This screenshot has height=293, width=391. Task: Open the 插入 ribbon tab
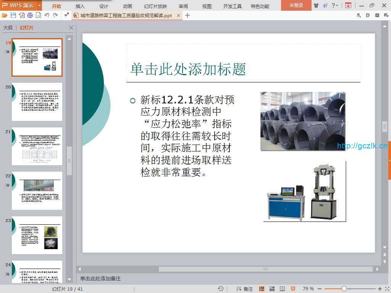[x=80, y=6]
